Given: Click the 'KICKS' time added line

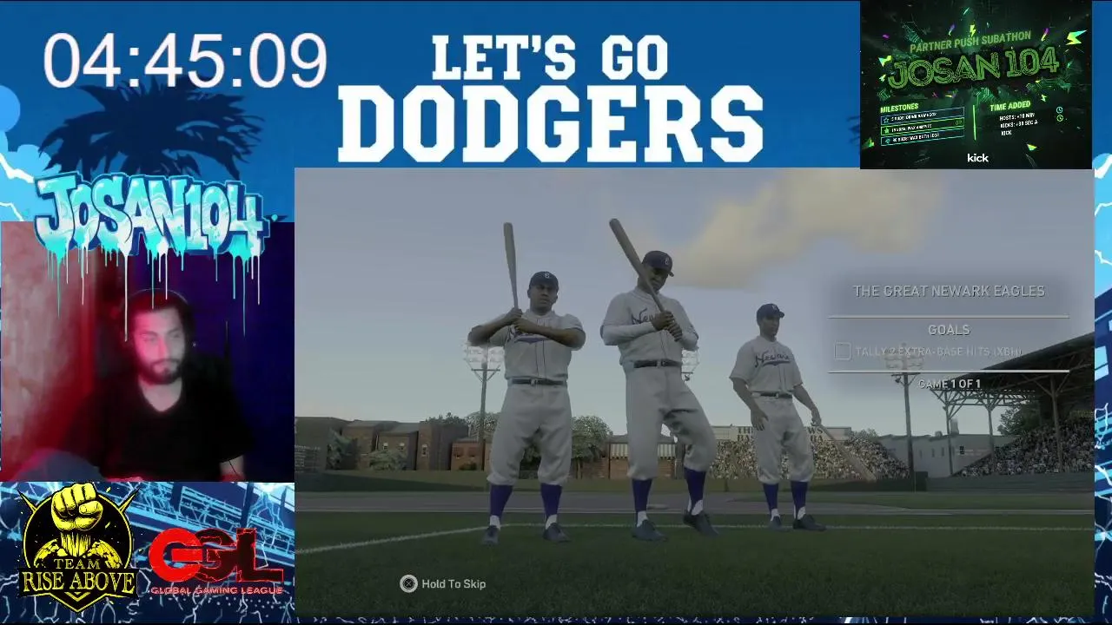Looking at the screenshot, I should 1018,124.
